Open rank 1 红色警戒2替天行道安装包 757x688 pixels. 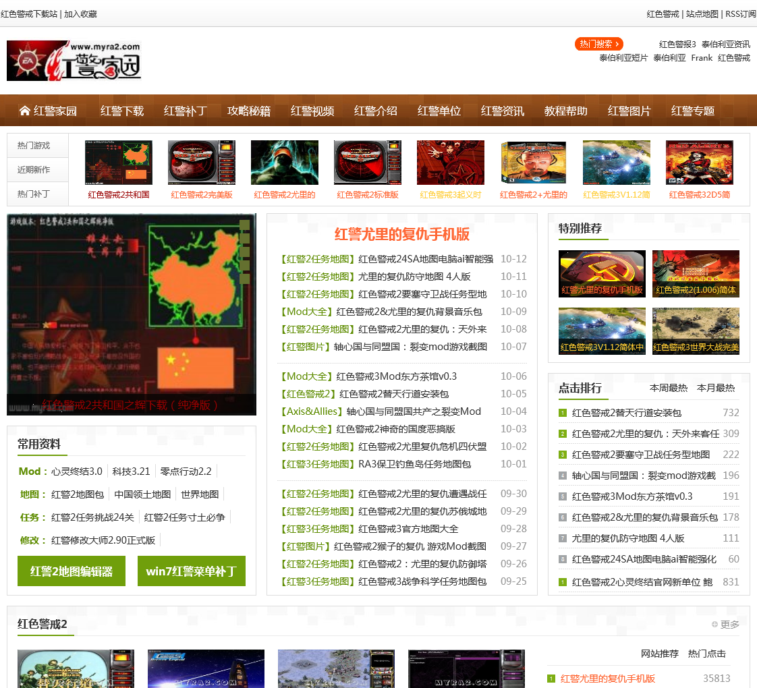pos(627,413)
